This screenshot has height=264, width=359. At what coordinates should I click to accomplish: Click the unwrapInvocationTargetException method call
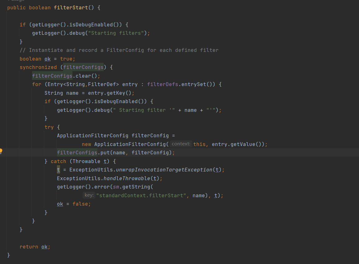(x=164, y=170)
